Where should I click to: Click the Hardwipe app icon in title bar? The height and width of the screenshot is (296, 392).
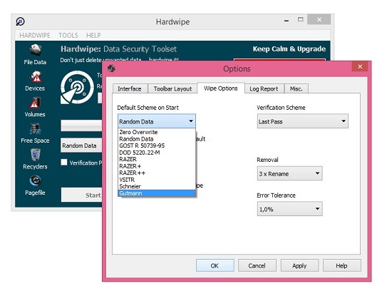[x=20, y=21]
